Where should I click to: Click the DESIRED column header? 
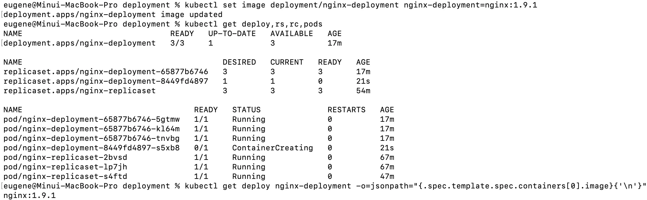click(x=239, y=62)
